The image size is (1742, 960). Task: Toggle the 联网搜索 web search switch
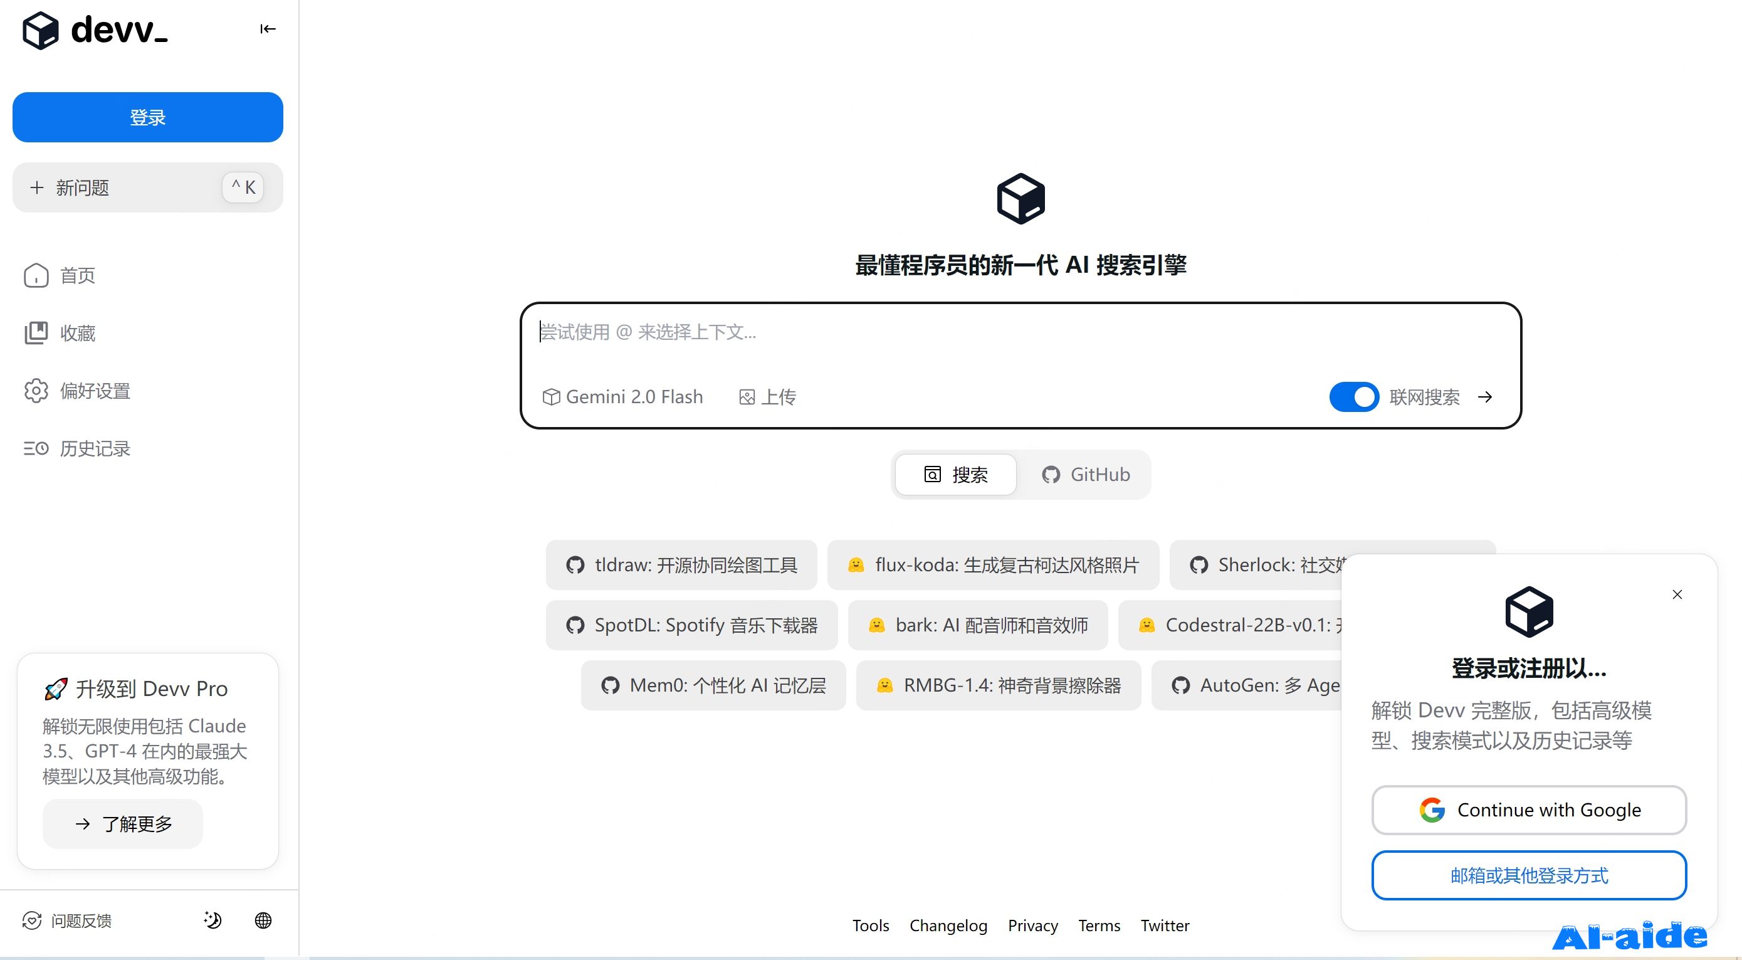point(1354,396)
